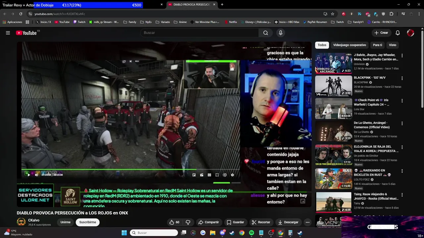Open the Anime bookmarks folder
This screenshot has height=238, width=424.
(180, 22)
